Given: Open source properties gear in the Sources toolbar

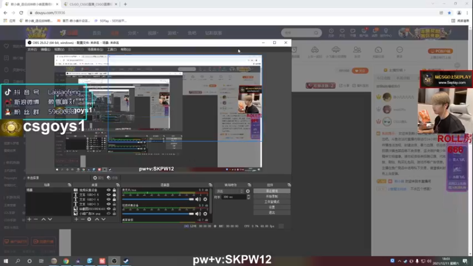Looking at the screenshot, I should [x=89, y=219].
